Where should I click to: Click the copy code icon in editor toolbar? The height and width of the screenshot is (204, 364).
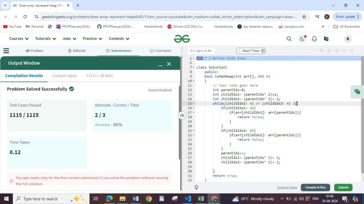tap(322, 51)
